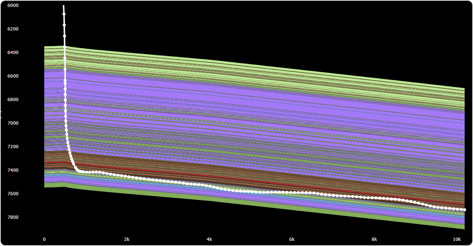Screen dimensions: 473x246
Task: Click the 6000 depth axis label
Action: [x=13, y=5]
